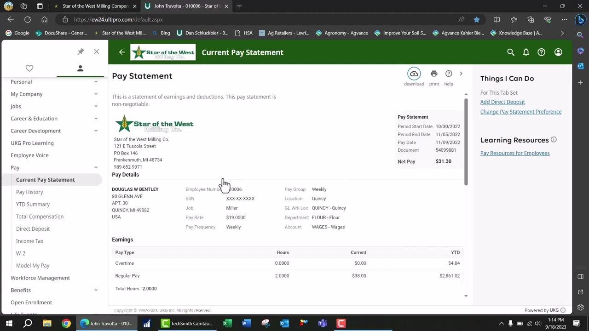Open Direct Deposit menu item

click(33, 229)
